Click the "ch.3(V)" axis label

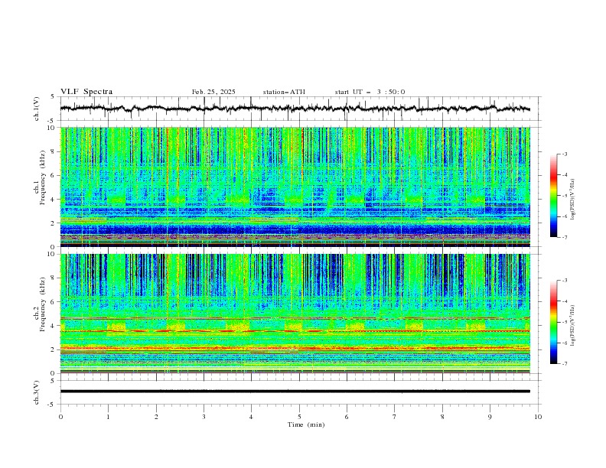(37, 392)
